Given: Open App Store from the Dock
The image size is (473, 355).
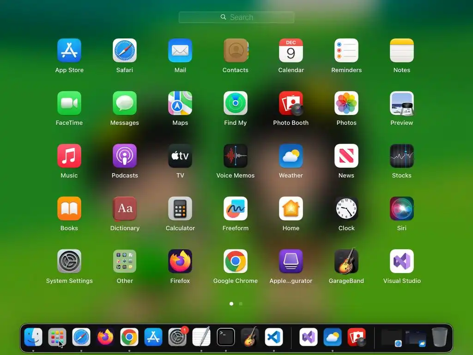Looking at the screenshot, I should [153, 337].
